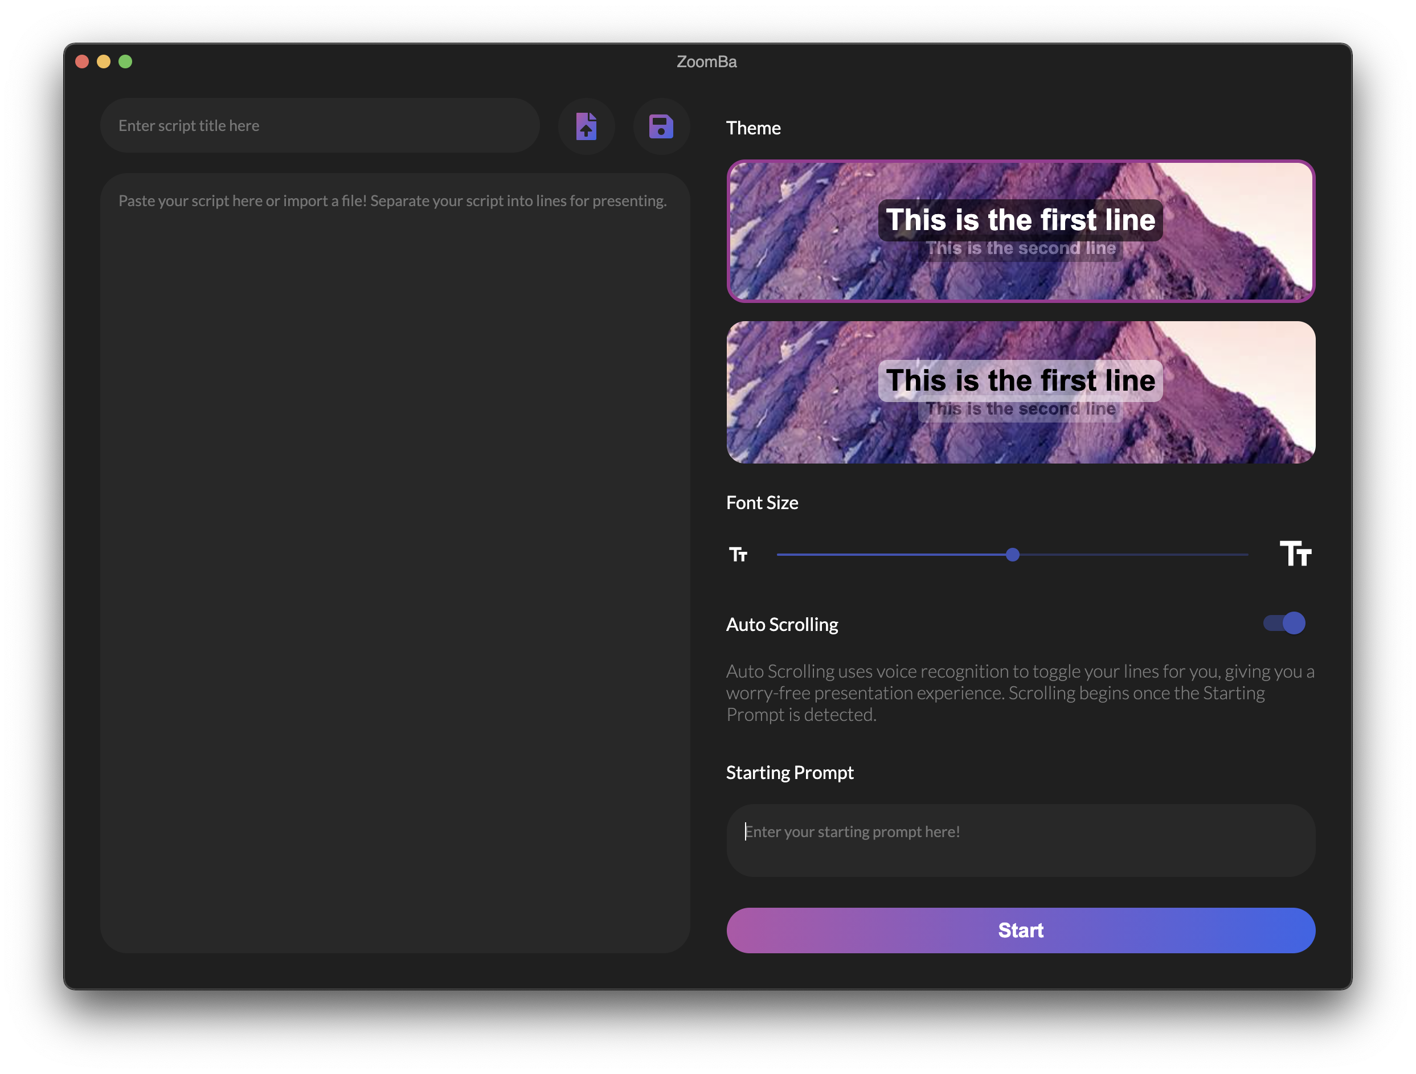Click the save script floppy icon
The width and height of the screenshot is (1416, 1074).
pyautogui.click(x=661, y=126)
